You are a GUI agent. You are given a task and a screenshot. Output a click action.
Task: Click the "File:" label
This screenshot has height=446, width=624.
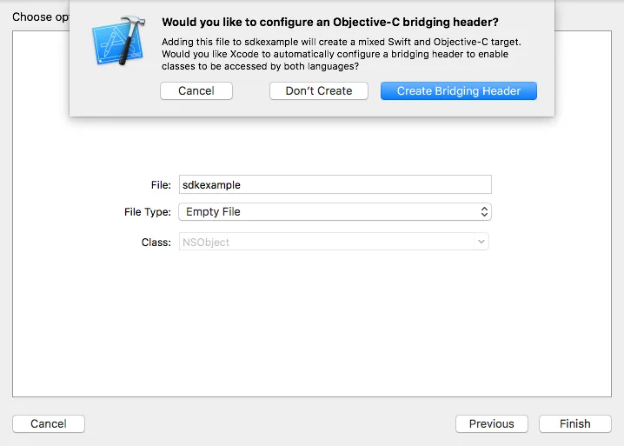[x=161, y=185]
